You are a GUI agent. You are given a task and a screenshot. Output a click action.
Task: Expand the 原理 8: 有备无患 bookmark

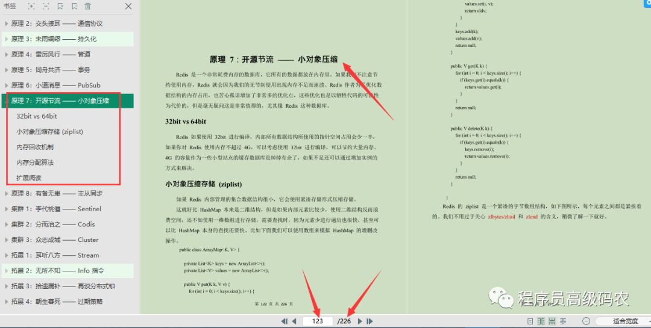click(x=6, y=193)
